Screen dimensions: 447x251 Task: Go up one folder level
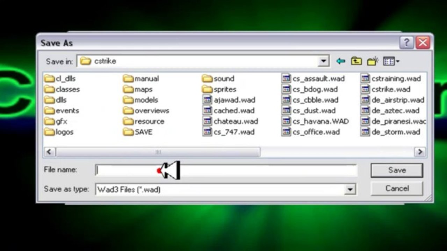click(x=356, y=61)
